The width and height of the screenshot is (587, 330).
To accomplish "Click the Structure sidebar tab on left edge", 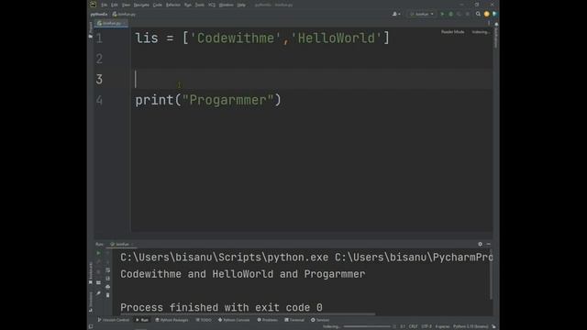I will [x=90, y=302].
